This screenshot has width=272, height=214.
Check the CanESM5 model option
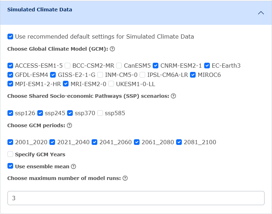(119, 66)
